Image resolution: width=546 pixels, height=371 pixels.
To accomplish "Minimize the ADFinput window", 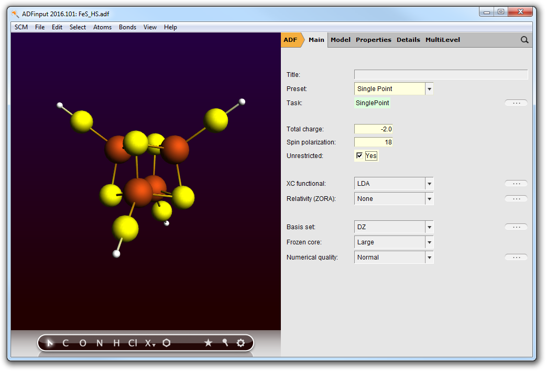I will (x=487, y=13).
